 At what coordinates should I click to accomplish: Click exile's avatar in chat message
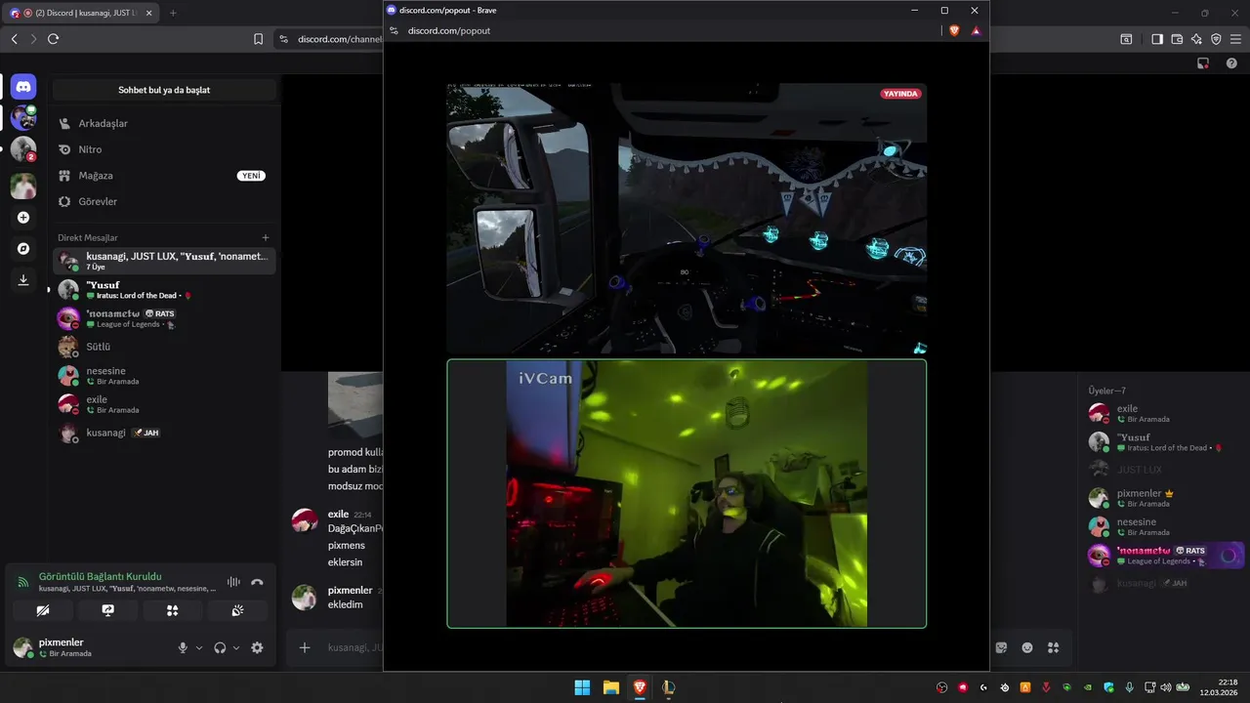click(305, 520)
